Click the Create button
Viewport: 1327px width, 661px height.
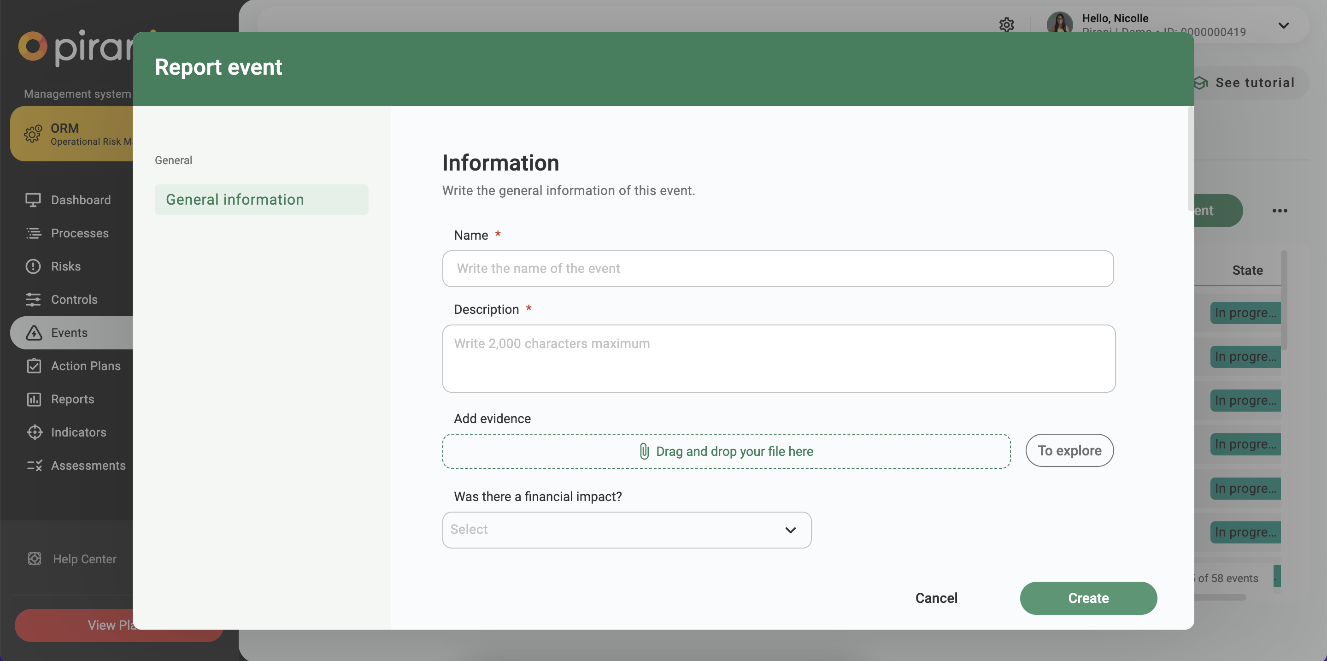pos(1088,598)
